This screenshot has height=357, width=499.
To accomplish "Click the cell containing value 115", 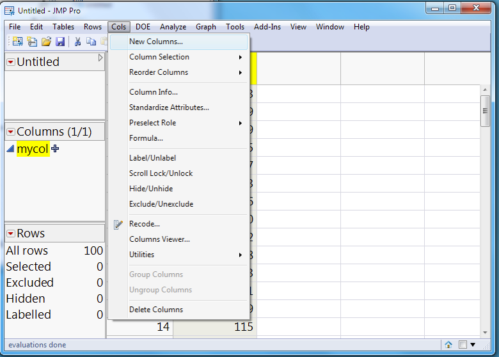I will [x=215, y=327].
